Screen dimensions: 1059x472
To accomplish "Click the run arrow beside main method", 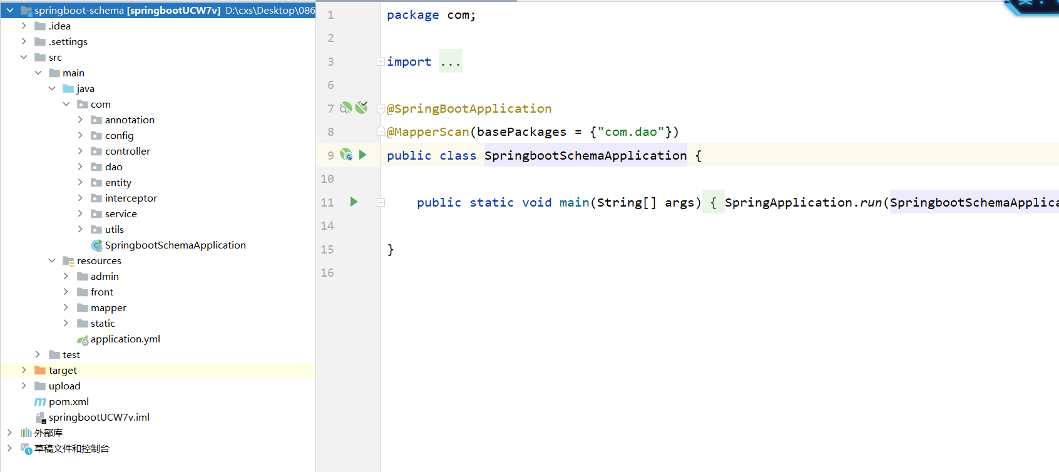I will tap(354, 202).
